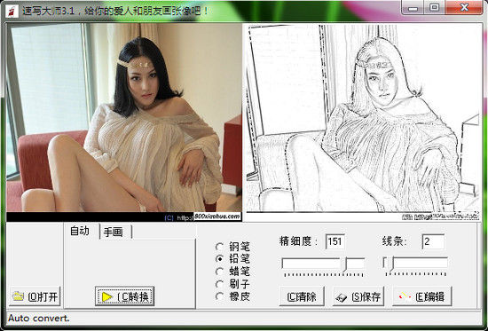
Task: Click the 线条 line width slider thumb
Action: coord(390,264)
